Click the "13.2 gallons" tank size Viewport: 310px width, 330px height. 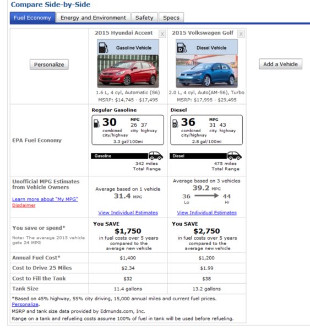click(x=206, y=289)
